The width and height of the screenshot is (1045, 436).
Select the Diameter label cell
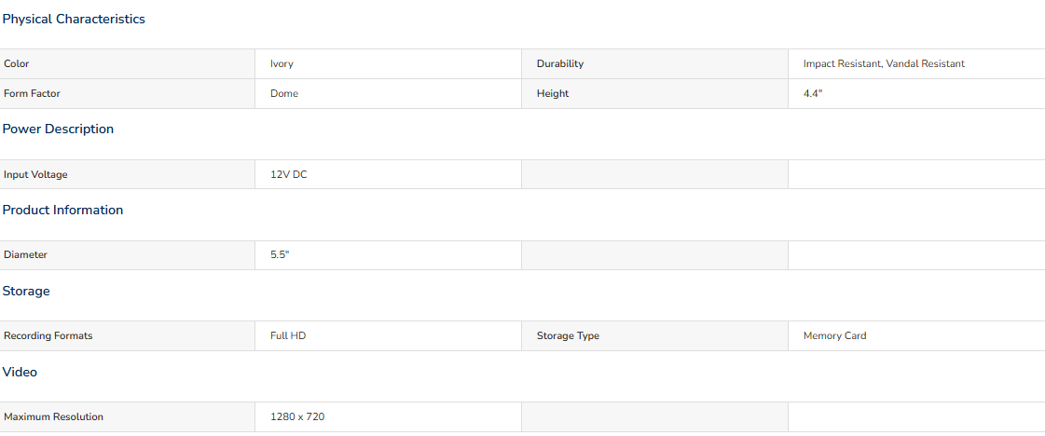tap(128, 255)
